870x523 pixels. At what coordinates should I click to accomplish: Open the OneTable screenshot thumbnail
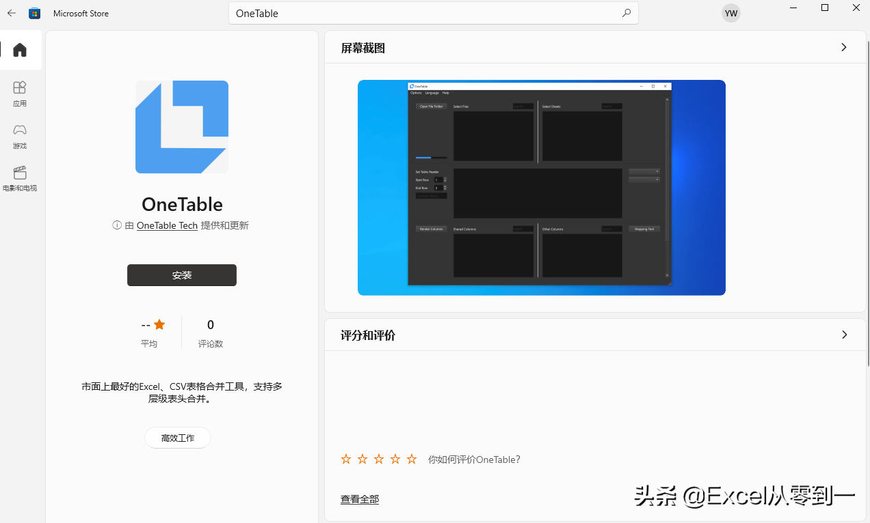coord(542,188)
